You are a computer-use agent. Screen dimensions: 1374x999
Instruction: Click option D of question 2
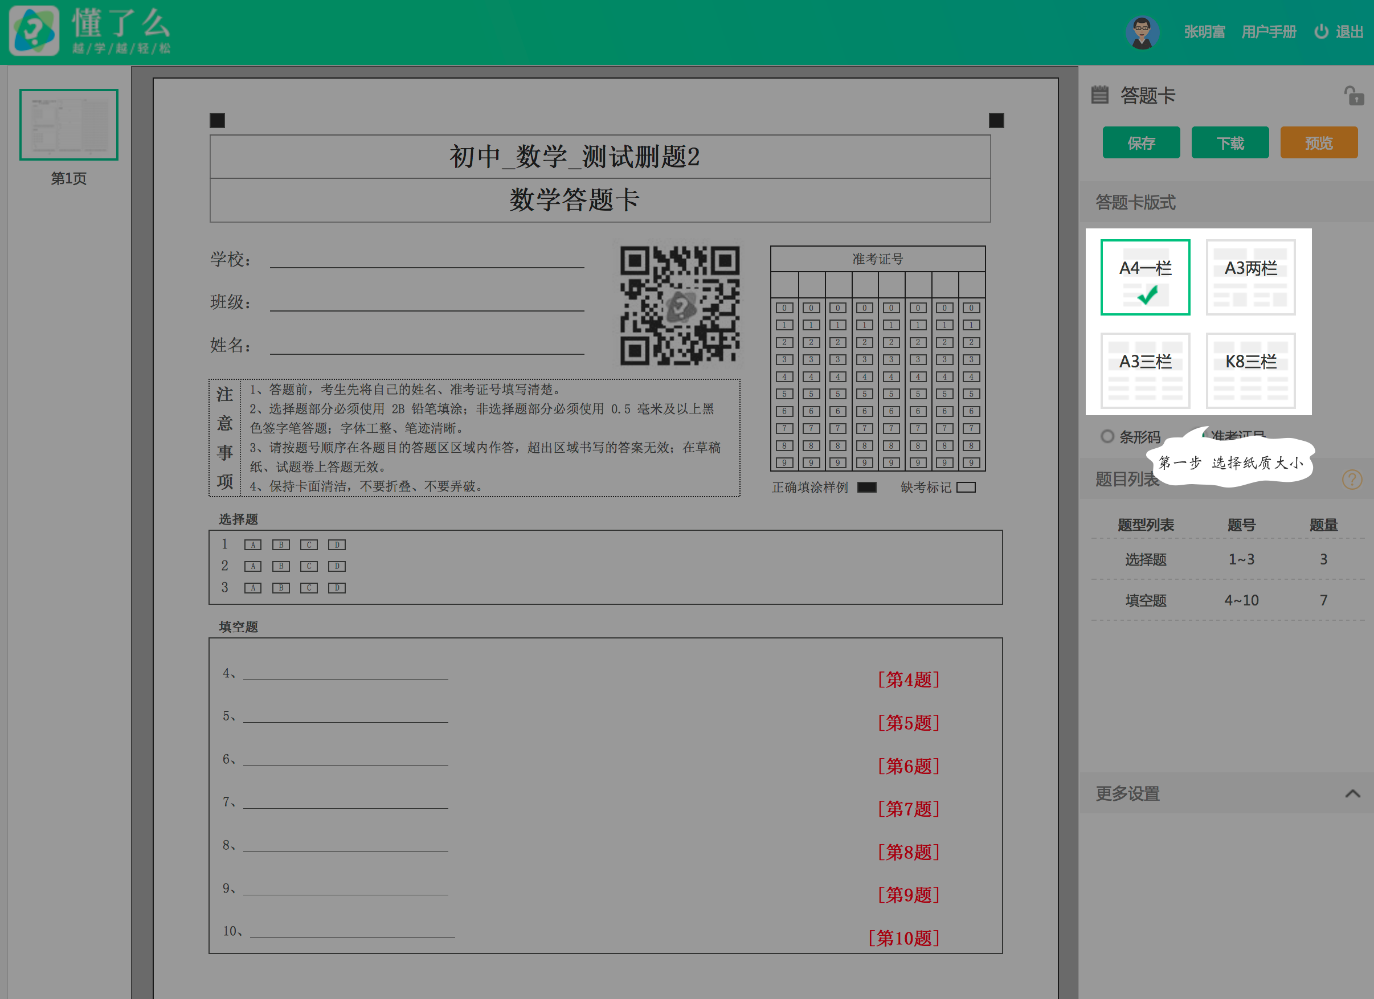337,567
